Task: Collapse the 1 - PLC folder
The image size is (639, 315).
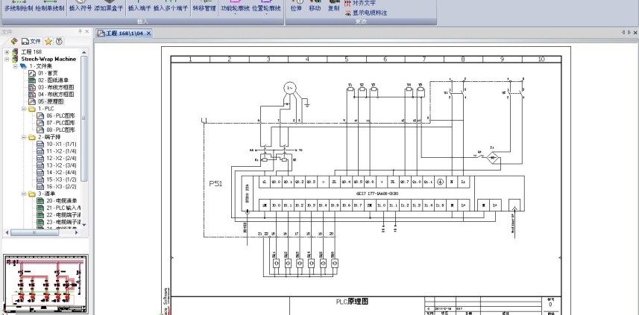Action: (x=24, y=109)
